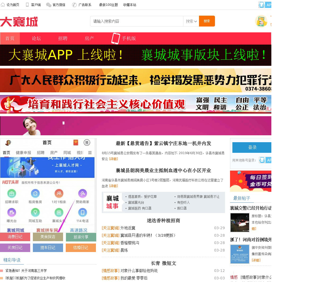Open 郏县跟襄城县界牌 襄城县不让 link
318x282 pixels.
(x=198, y=197)
